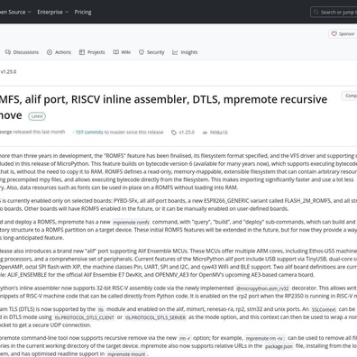
Task: Click the Compare button near the title
Action: click(x=349, y=96)
